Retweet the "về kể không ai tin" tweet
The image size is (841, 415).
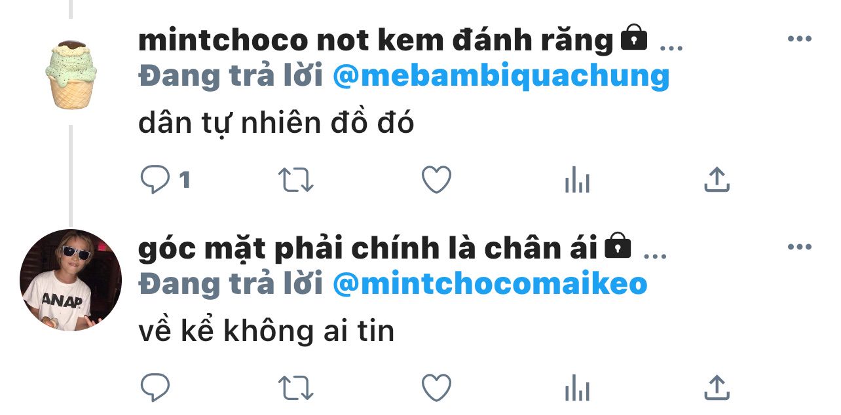(x=296, y=388)
